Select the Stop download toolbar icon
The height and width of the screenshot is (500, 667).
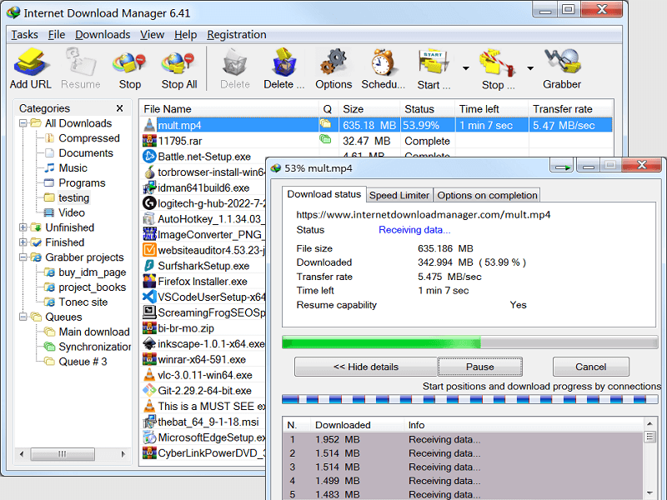(129, 62)
